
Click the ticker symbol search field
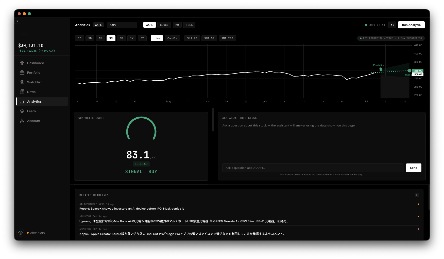pos(122,25)
